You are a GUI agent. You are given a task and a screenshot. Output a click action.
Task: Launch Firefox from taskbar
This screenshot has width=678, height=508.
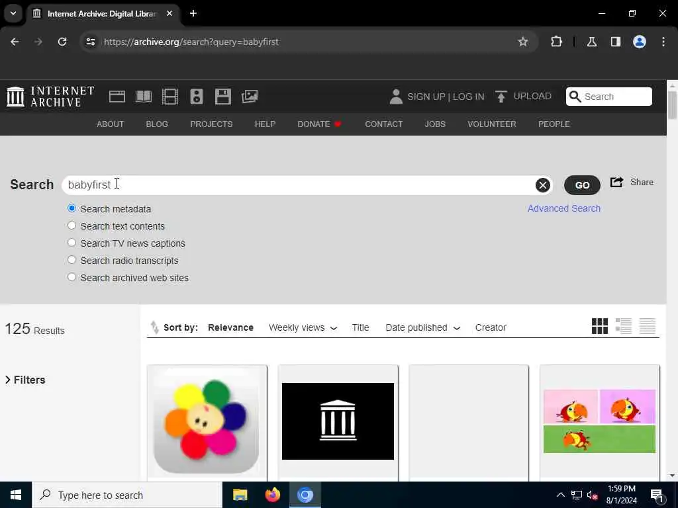272,495
